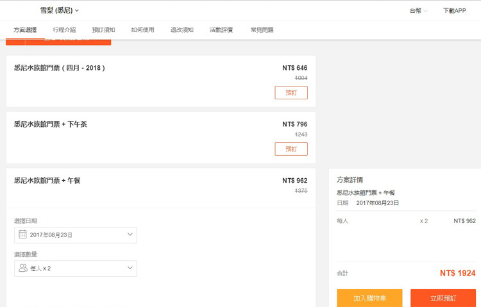Switch to the 方案選擇 tab
Viewport: 481px width, 307px height.
25,29
